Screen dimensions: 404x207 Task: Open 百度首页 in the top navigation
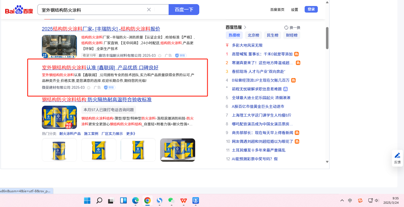(277, 10)
